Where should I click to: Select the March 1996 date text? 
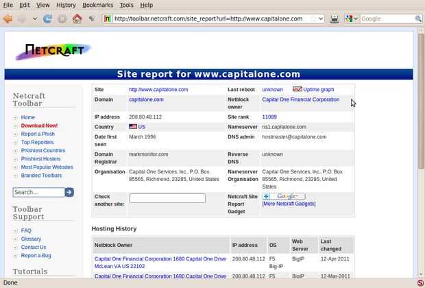[x=143, y=136]
